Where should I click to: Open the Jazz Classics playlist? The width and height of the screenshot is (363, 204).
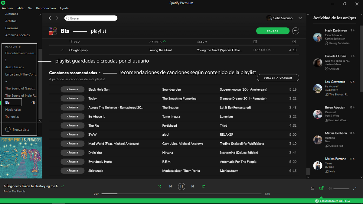[15, 67]
